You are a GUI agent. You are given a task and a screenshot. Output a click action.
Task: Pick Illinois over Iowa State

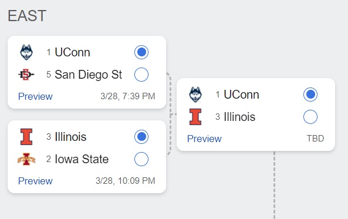click(141, 137)
